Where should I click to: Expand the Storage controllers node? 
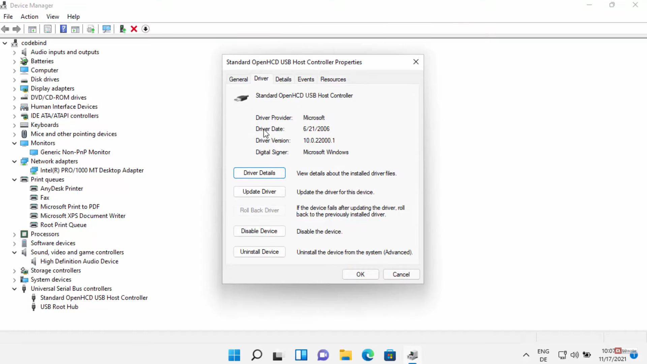(x=14, y=271)
